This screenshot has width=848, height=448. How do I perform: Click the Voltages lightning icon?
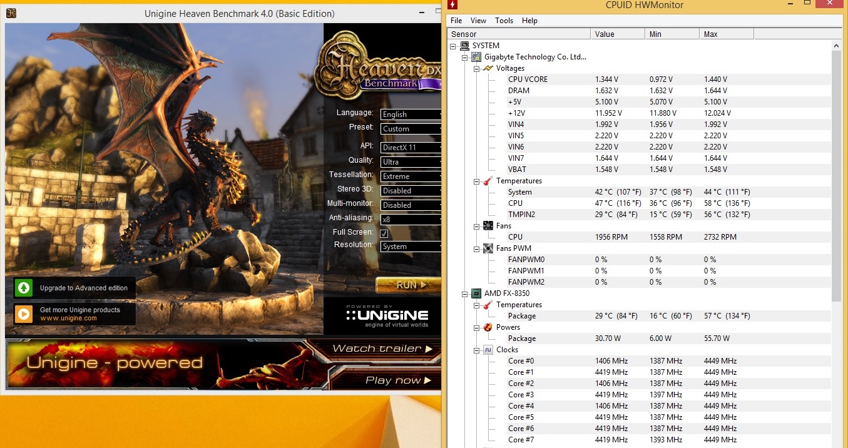488,68
